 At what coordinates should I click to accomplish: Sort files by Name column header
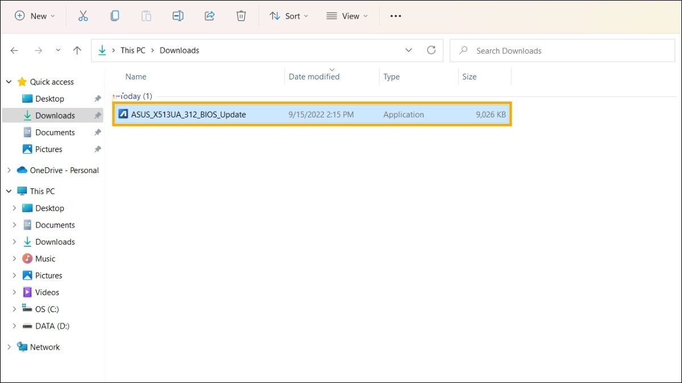tap(136, 77)
